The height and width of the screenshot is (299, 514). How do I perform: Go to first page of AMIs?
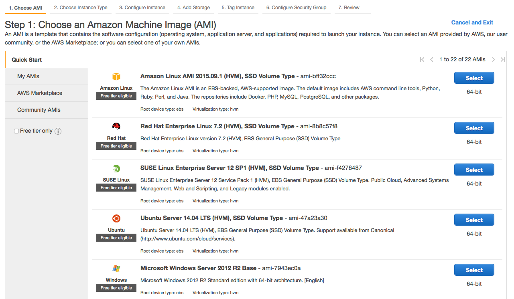tap(422, 60)
